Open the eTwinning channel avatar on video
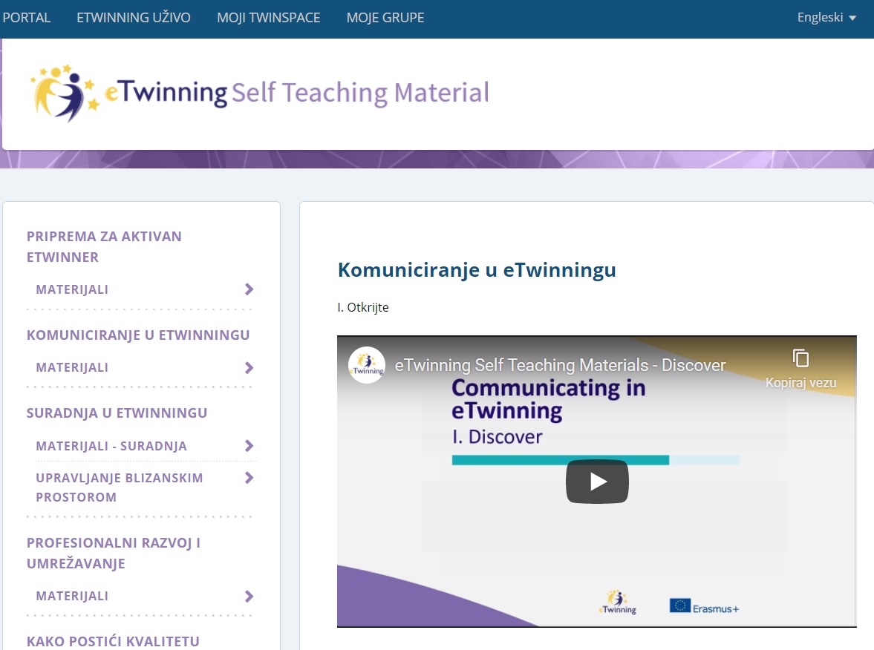The width and height of the screenshot is (874, 650). coord(367,365)
